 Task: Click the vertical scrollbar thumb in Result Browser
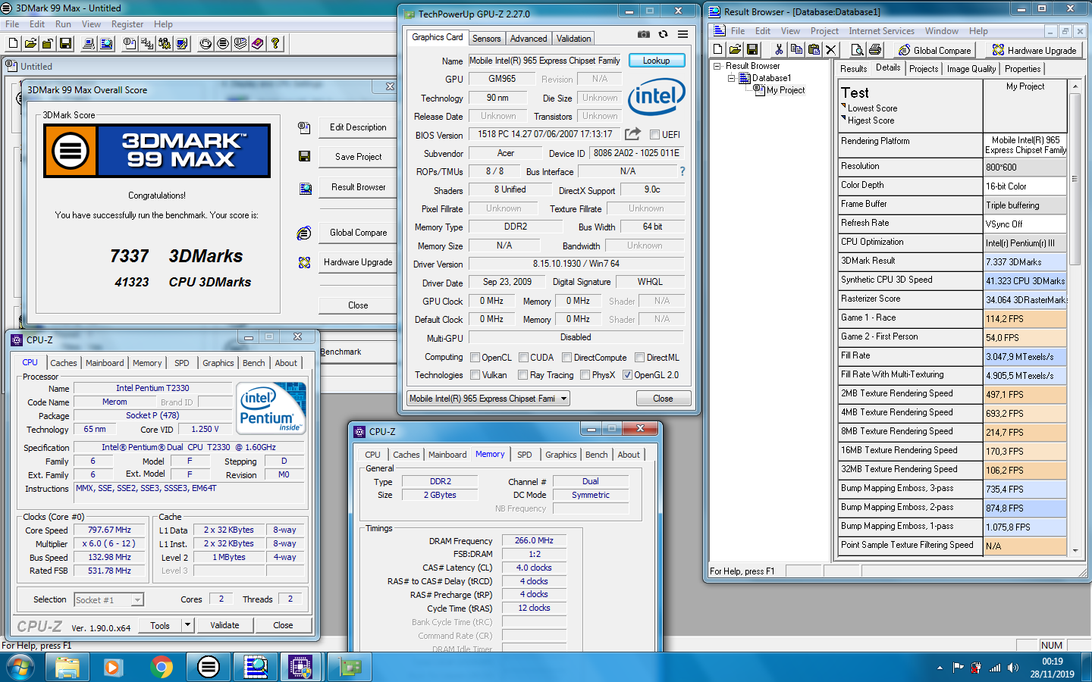[1075, 180]
